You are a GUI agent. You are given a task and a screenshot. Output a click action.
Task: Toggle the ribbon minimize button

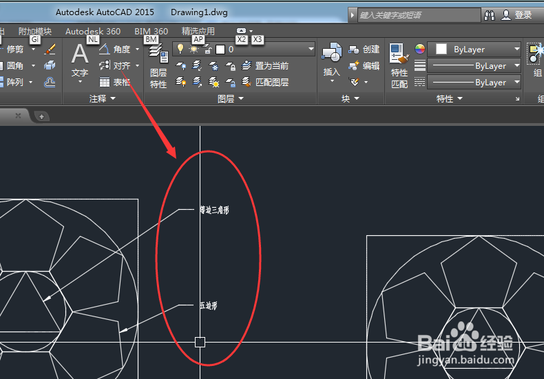(241, 30)
